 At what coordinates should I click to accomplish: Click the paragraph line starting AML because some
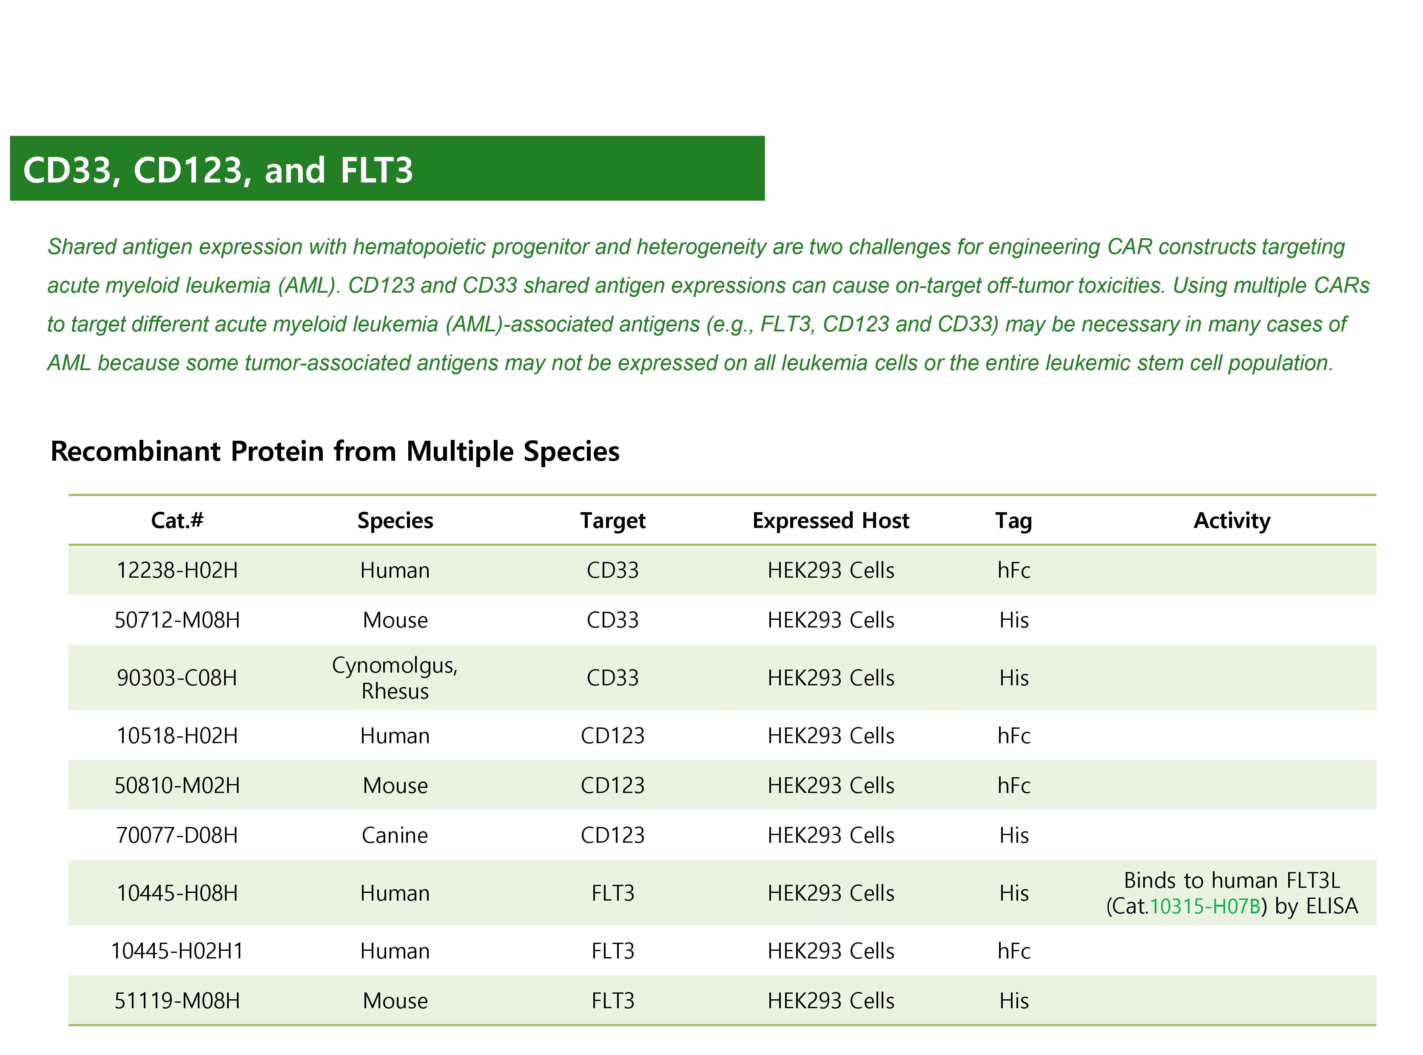point(690,363)
